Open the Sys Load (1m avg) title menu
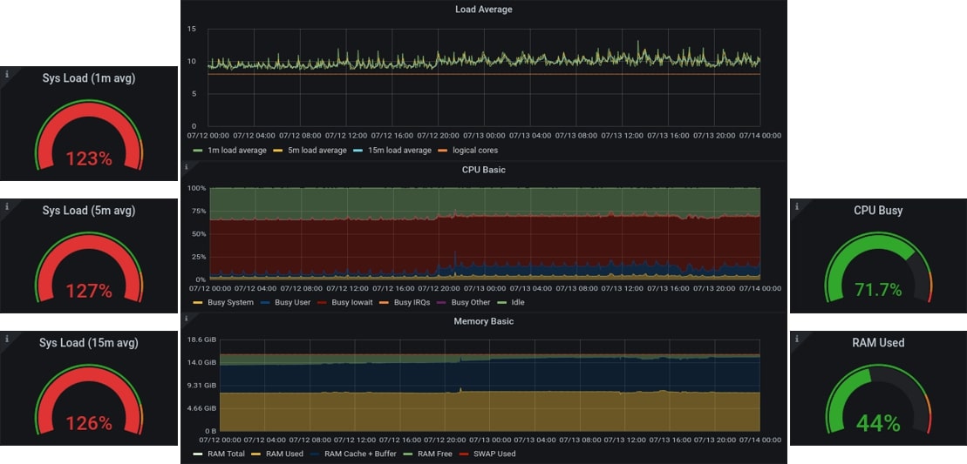The image size is (967, 464). pos(89,78)
